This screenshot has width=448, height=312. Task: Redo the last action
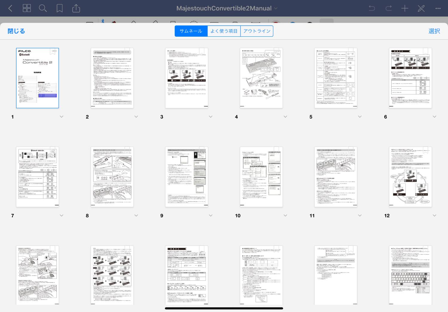point(389,8)
